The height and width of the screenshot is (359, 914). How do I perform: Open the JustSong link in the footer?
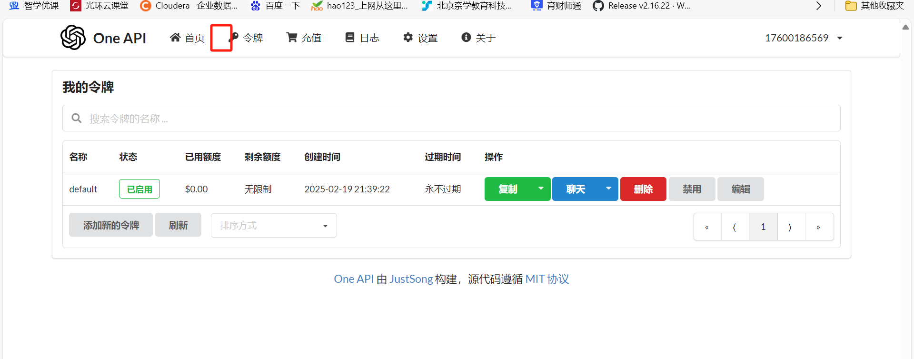(x=411, y=279)
